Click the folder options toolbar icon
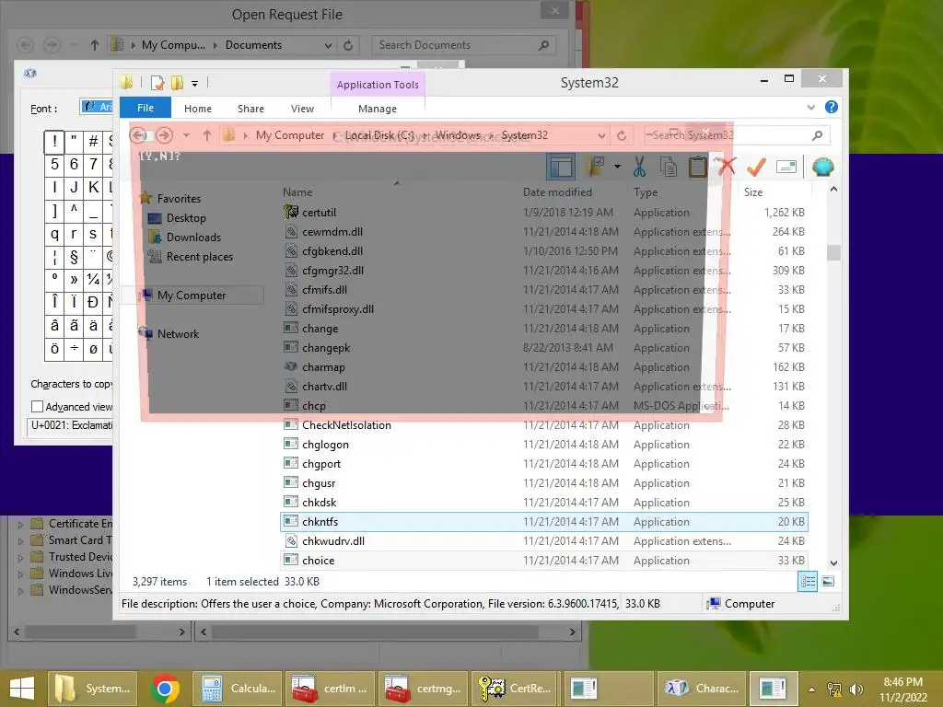 click(597, 167)
